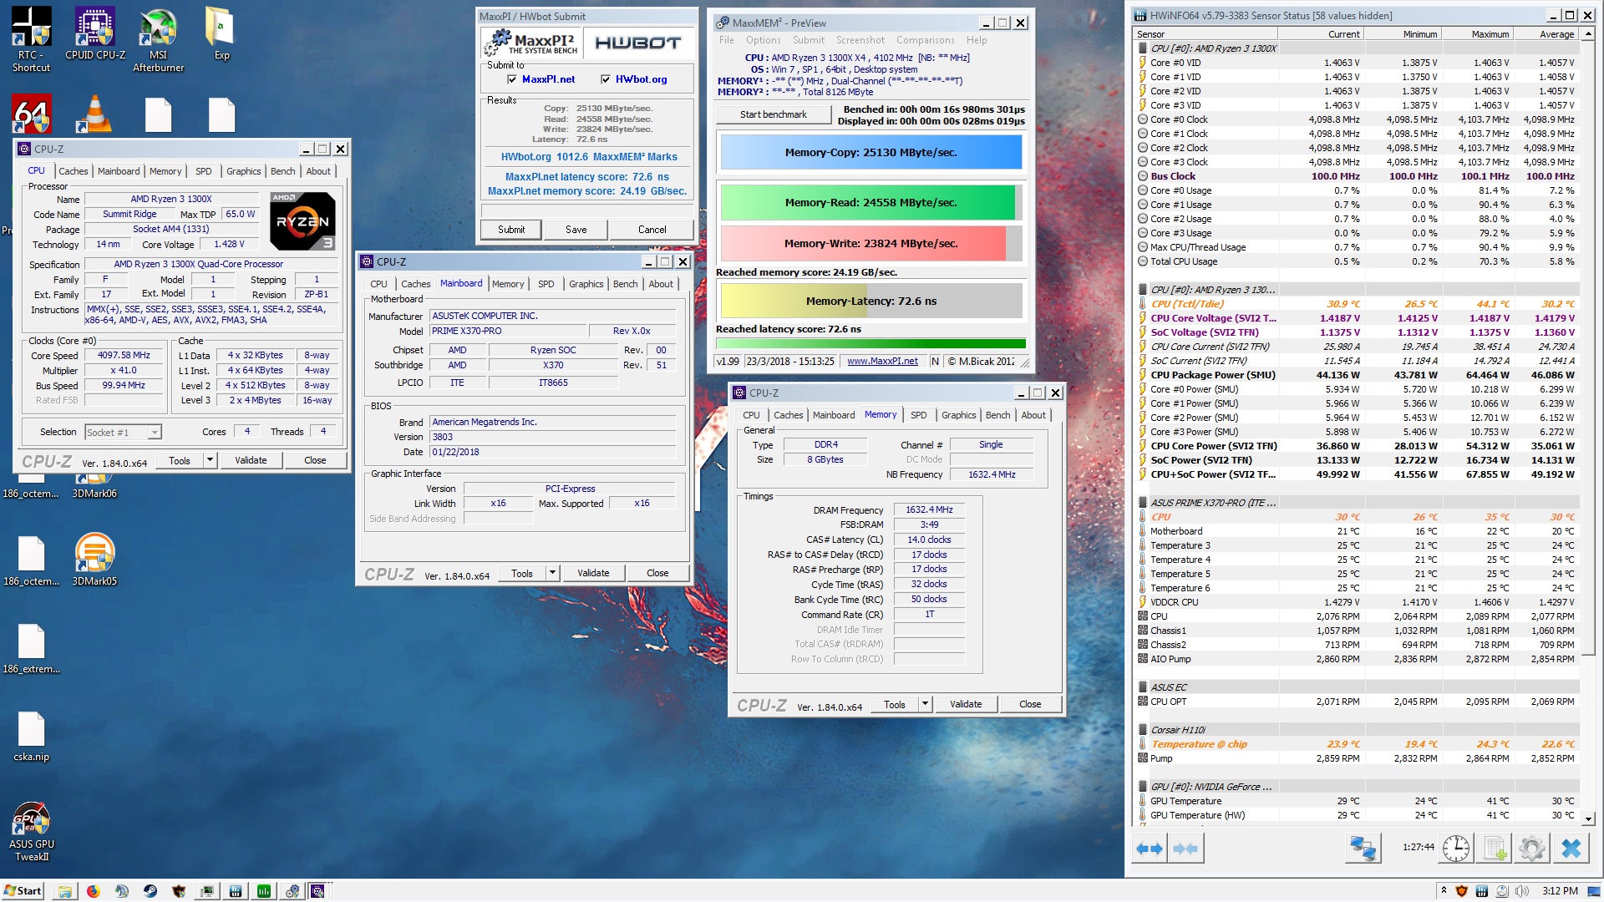Screen dimensions: 1604x902
Task: Open Tools dropdown arrow in Memory window
Action: point(925,704)
